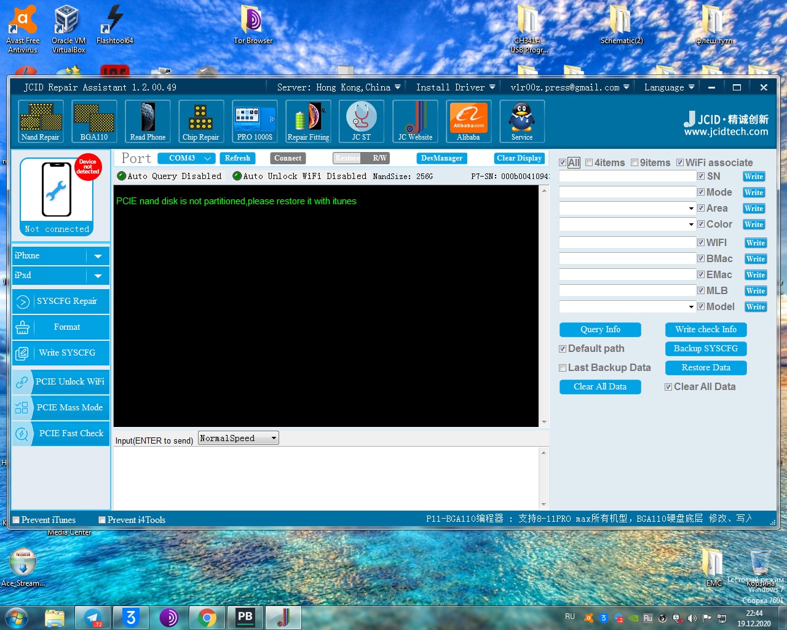Viewport: 787px width, 630px height.
Task: Open the BGA110 module
Action: coord(94,121)
